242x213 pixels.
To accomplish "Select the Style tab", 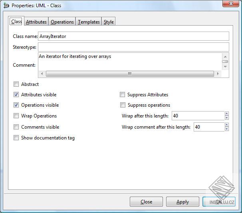I will (109, 22).
